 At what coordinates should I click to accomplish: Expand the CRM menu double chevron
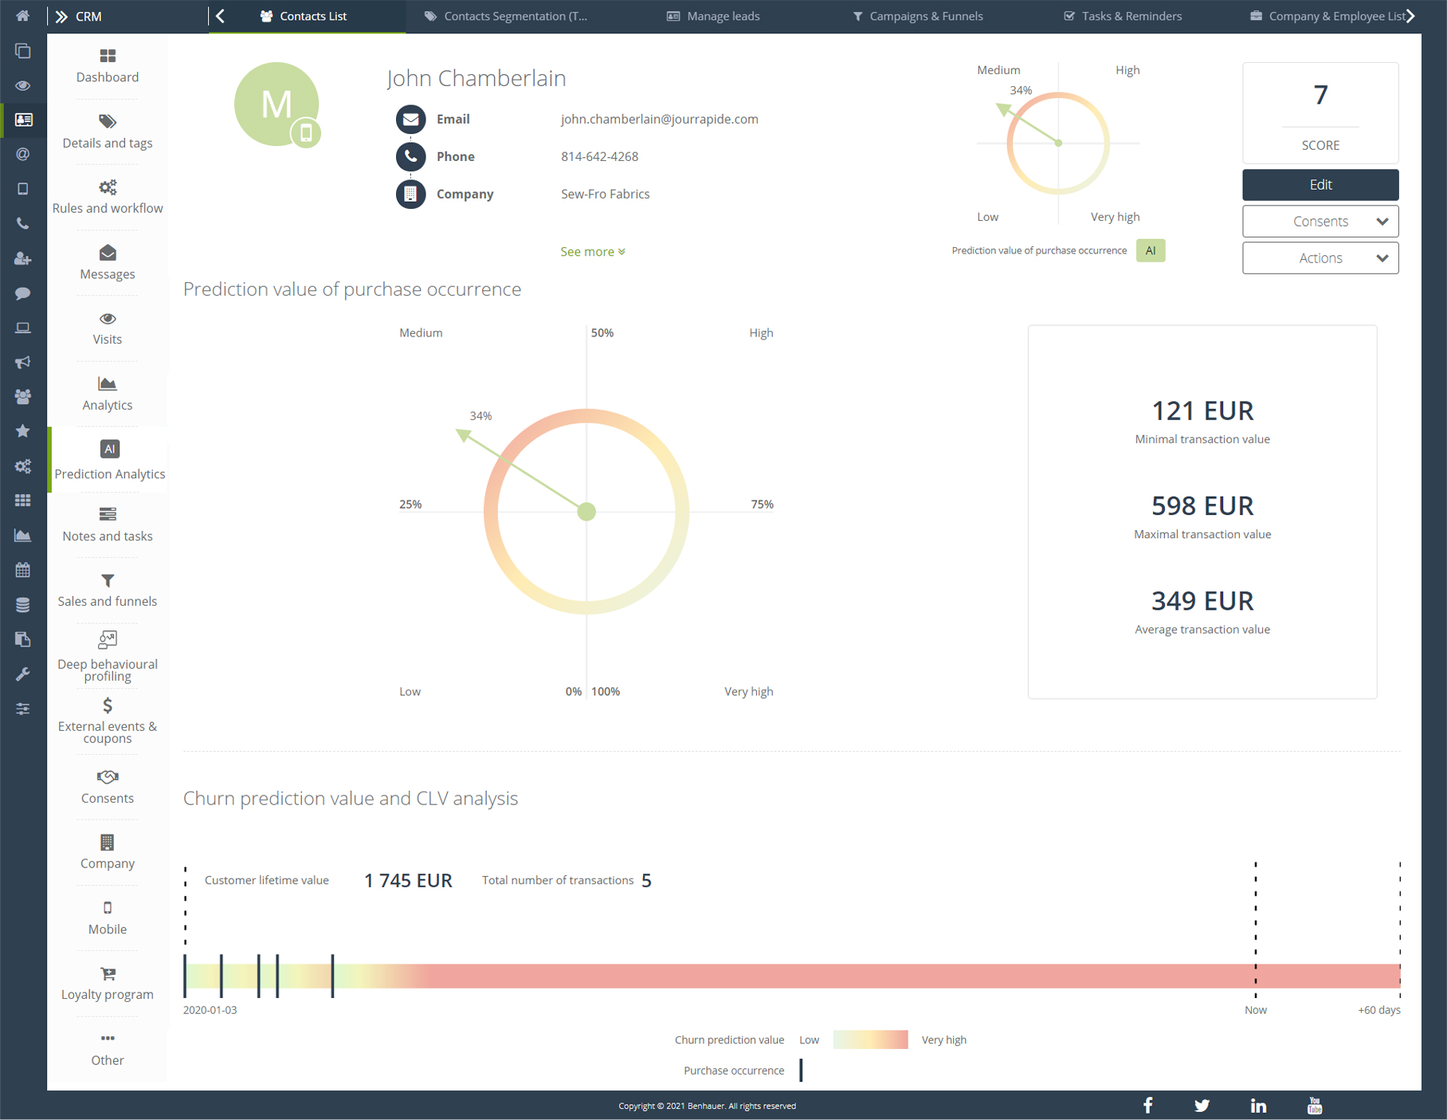tap(61, 16)
